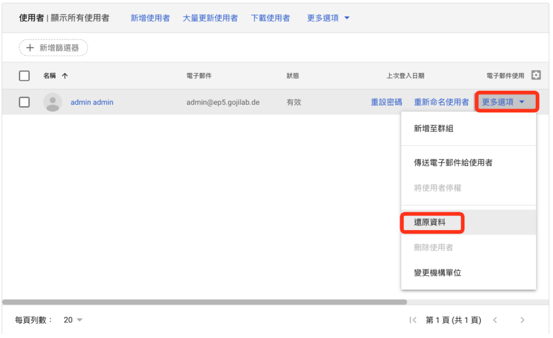Click the 第 1 頁 (共 1 頁) page indicator
Viewport: 553px width, 338px height.
pyautogui.click(x=453, y=320)
